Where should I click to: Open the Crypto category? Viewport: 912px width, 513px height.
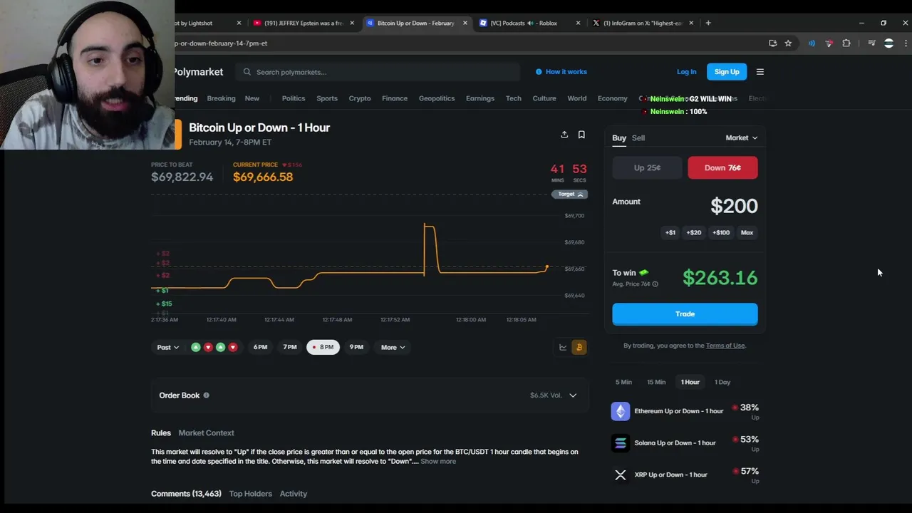coord(360,98)
